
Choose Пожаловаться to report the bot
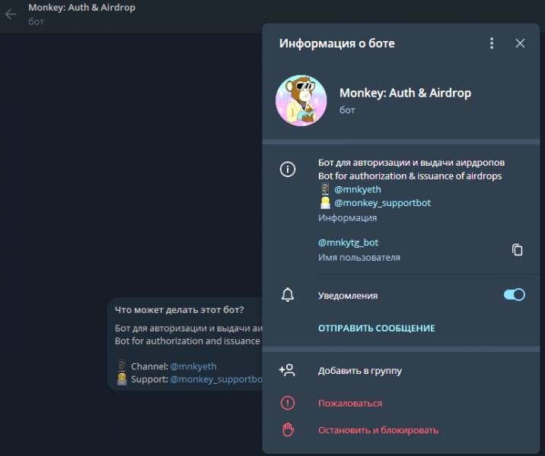coord(350,404)
